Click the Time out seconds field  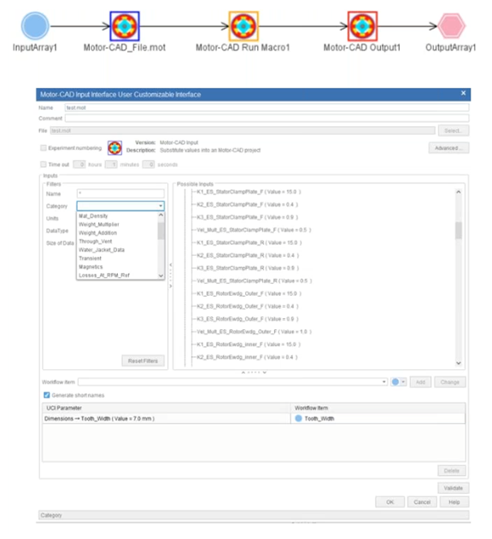149,165
